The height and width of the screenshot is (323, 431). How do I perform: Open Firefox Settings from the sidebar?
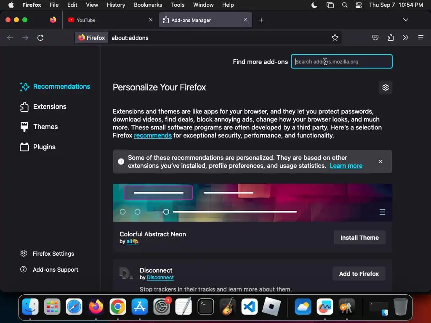click(x=47, y=254)
